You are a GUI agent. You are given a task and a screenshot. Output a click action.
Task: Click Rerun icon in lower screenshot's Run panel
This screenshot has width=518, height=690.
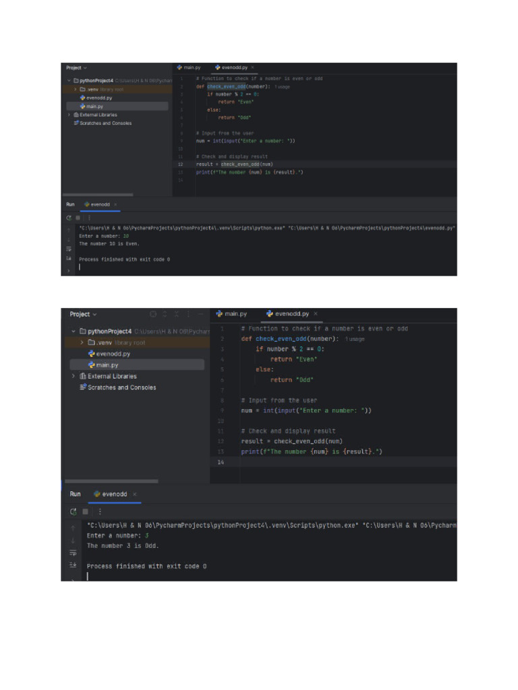click(x=73, y=511)
